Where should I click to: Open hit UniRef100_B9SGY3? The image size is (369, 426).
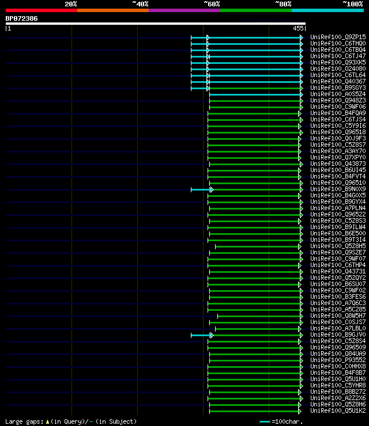point(338,88)
